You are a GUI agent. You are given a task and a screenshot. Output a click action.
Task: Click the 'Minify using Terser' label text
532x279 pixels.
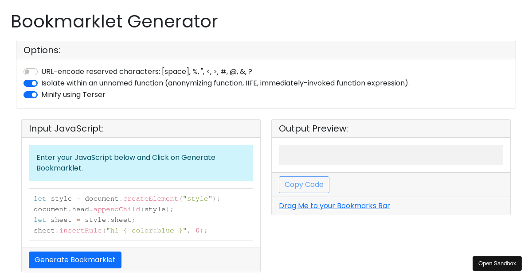pyautogui.click(x=73, y=95)
